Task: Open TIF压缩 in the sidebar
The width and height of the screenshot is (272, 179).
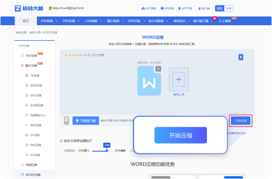Action: pyautogui.click(x=32, y=76)
